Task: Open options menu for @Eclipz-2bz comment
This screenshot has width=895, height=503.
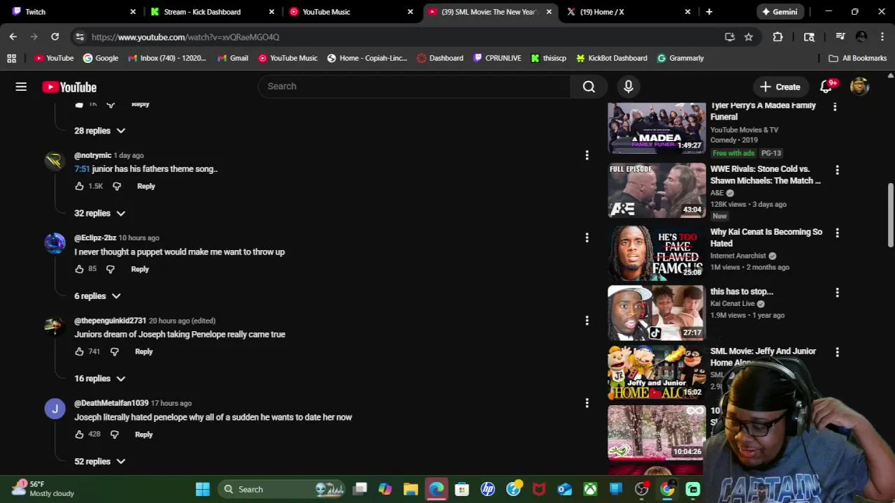Action: [587, 238]
